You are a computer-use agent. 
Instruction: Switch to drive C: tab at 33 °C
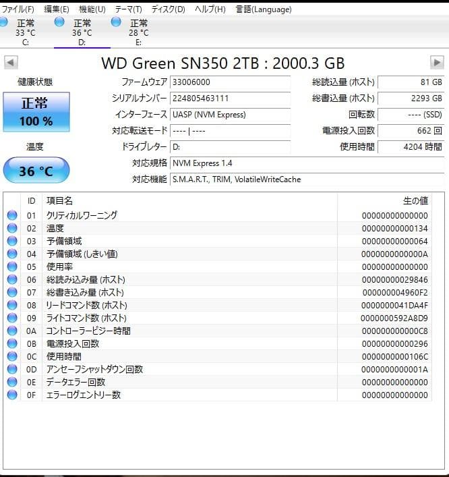(26, 32)
